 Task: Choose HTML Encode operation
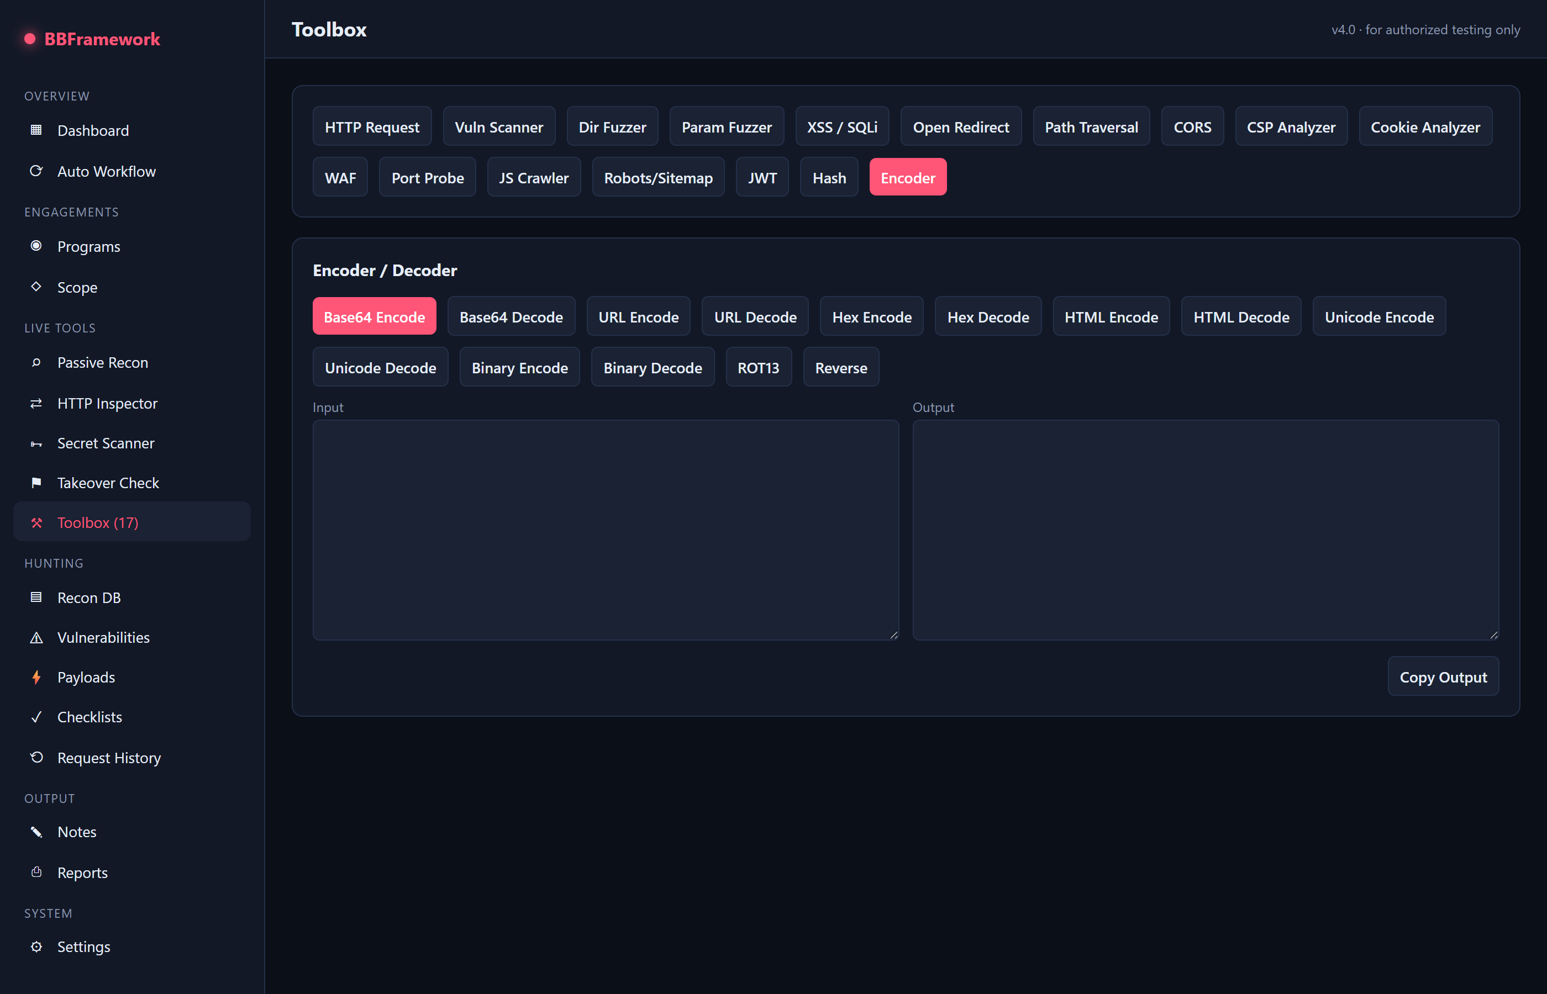(1111, 316)
